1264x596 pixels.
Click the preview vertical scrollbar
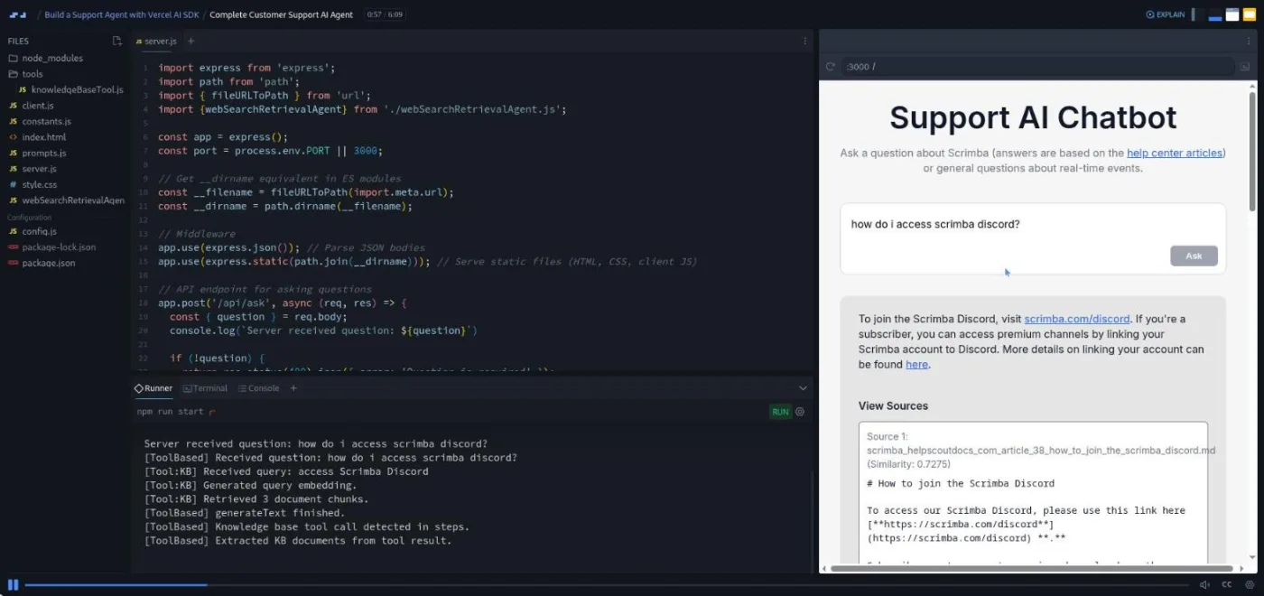pos(1252,151)
